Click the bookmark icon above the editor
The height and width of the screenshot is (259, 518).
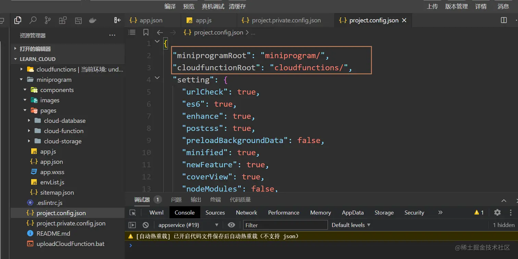pos(146,33)
